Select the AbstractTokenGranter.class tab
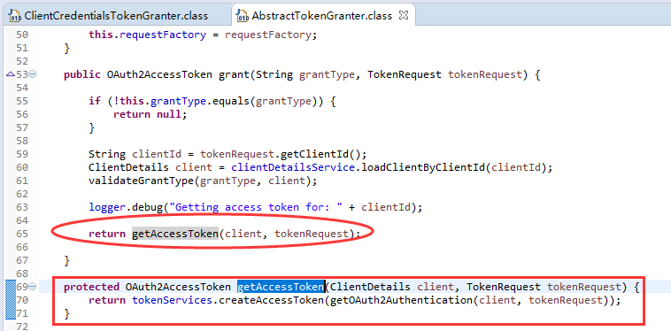The width and height of the screenshot is (671, 331). [x=322, y=16]
